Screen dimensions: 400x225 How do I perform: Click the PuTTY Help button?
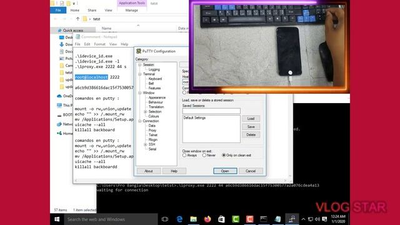pyautogui.click(x=174, y=171)
